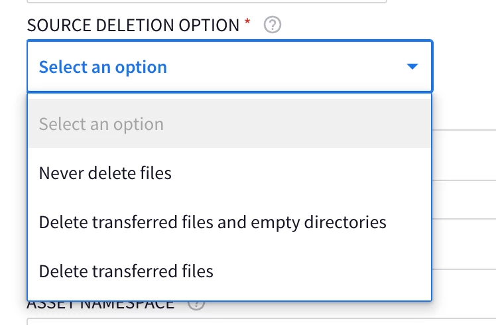Open the Asset Namespace help icon
Image resolution: width=496 pixels, height=325 pixels.
(x=196, y=304)
